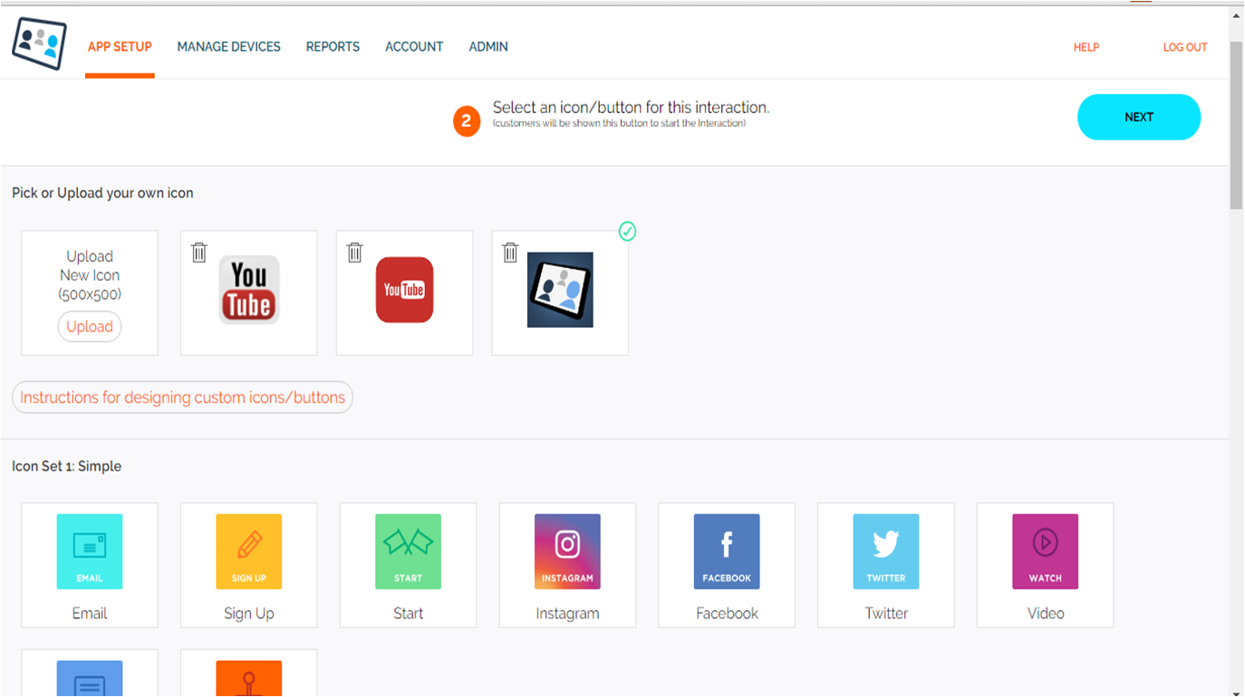The height and width of the screenshot is (697, 1245).
Task: Open the Reports tab
Action: coord(333,47)
